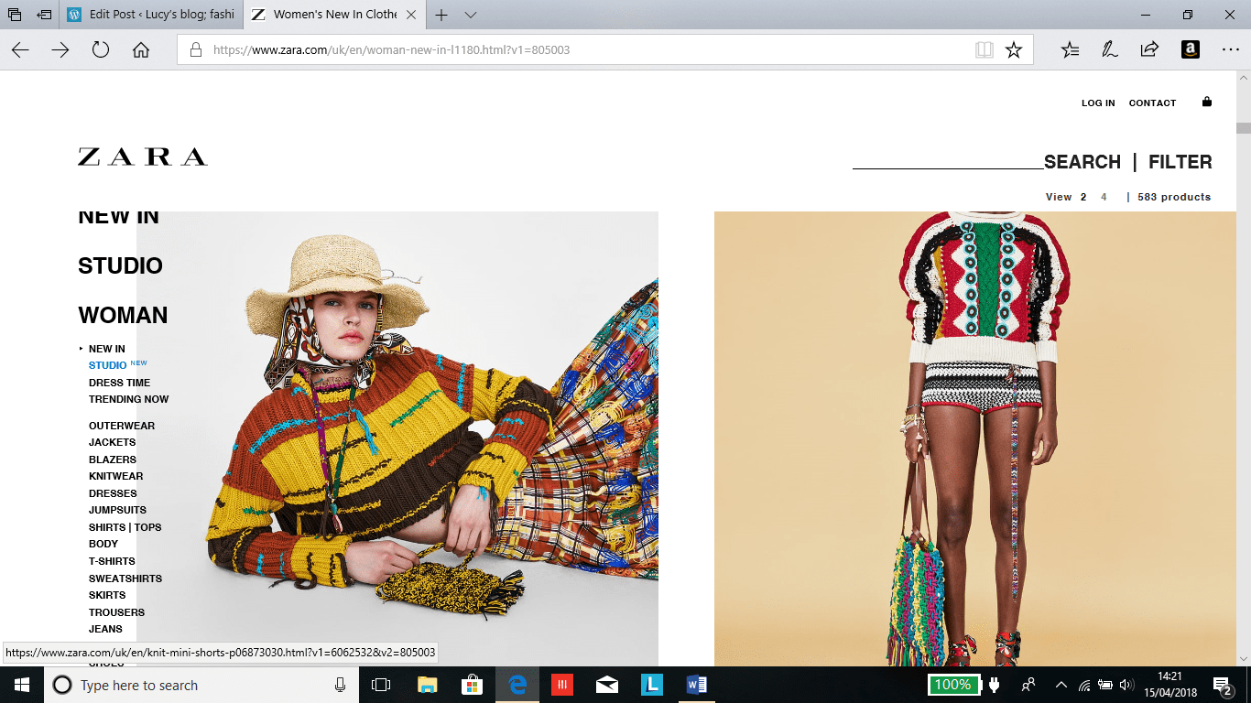Add page to favorites star icon
The image size is (1251, 703).
click(x=1013, y=50)
